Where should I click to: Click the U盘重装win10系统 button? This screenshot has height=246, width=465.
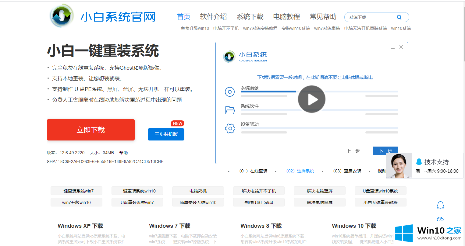click(381, 191)
